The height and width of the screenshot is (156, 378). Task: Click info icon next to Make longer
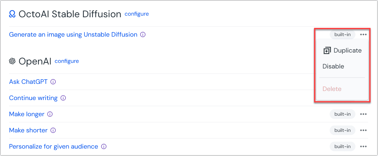tap(50, 114)
